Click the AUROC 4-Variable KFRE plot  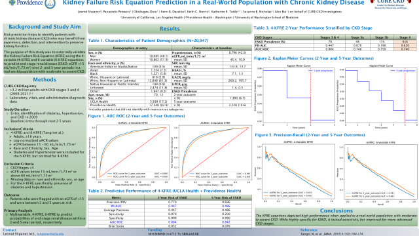click(129, 154)
